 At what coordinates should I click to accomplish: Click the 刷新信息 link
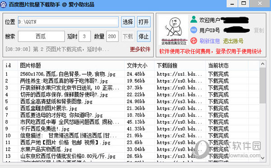210,41
